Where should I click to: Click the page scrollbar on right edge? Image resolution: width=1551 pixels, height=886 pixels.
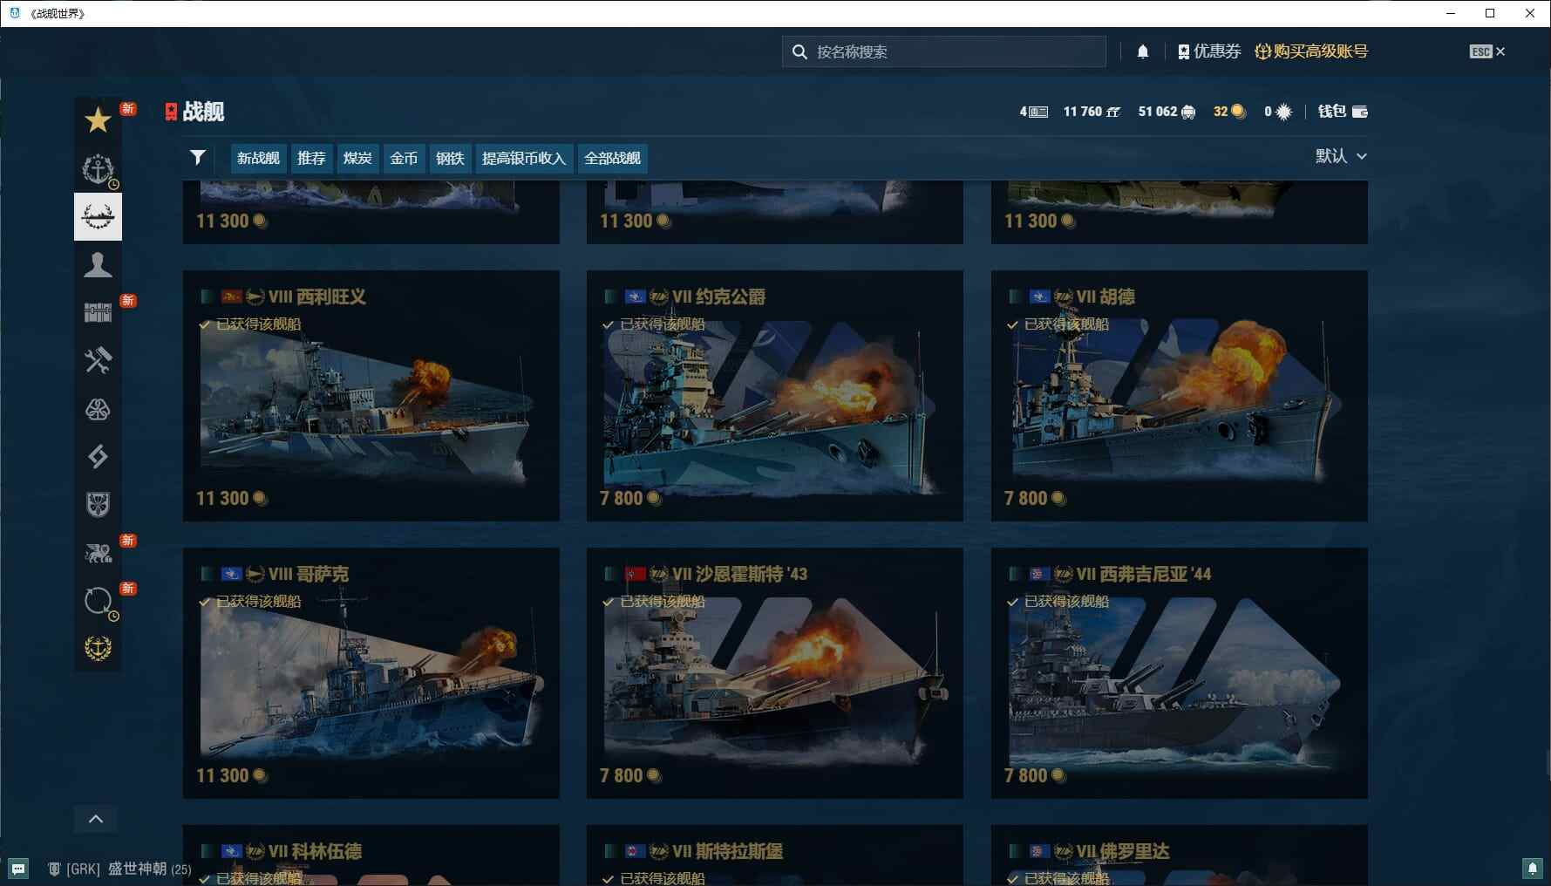click(x=1548, y=764)
